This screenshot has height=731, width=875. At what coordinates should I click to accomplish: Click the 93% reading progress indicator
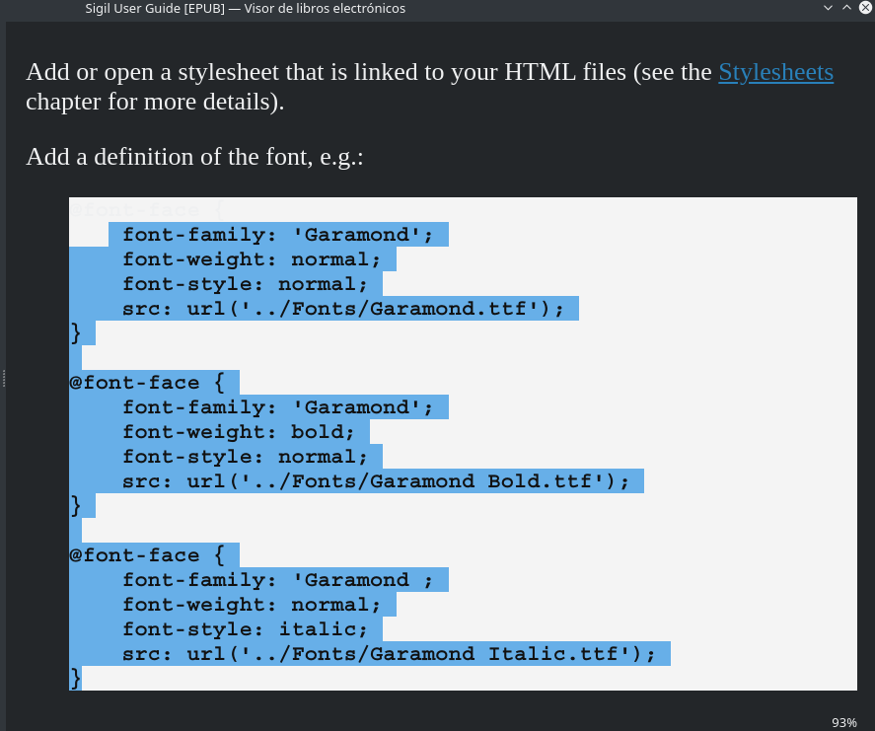pyautogui.click(x=843, y=722)
